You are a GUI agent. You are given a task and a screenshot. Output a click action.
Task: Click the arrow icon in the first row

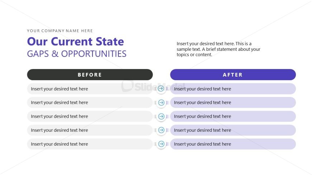pos(161,89)
